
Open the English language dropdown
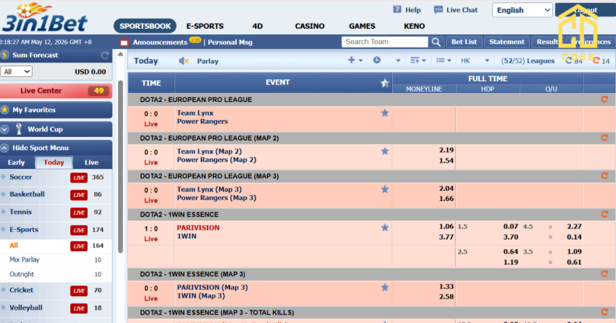[522, 10]
